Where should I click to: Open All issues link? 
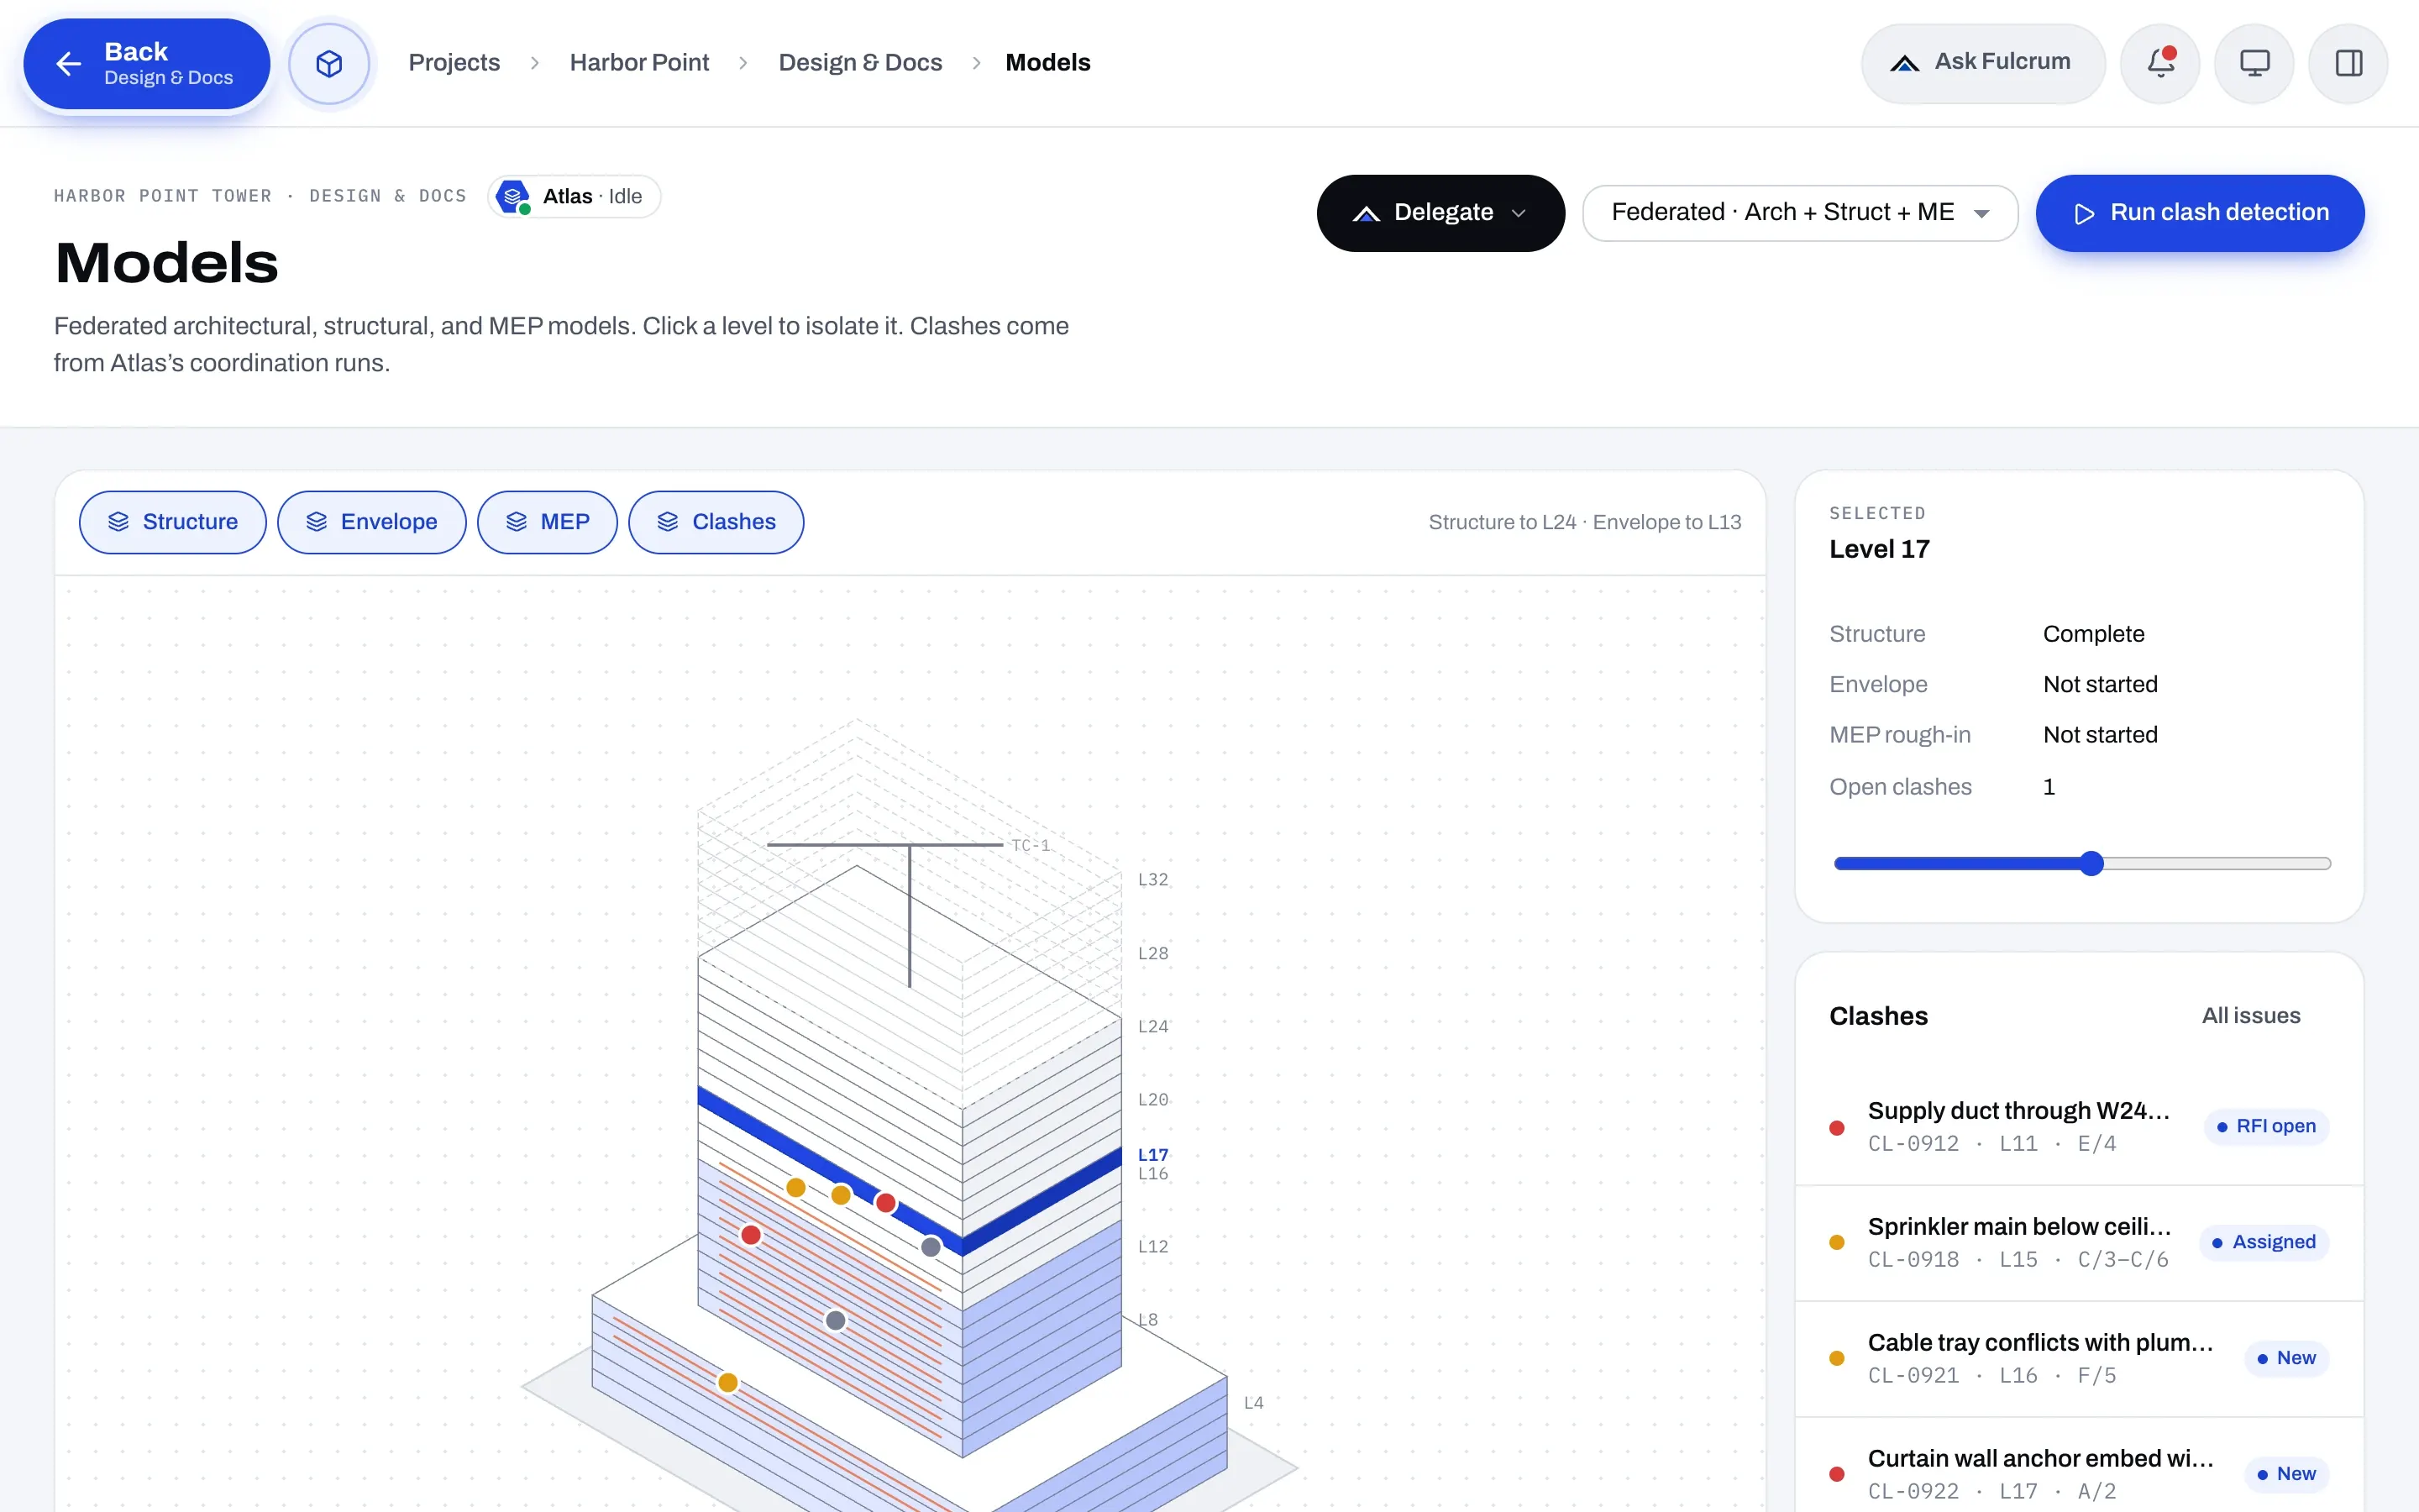click(x=2251, y=1016)
